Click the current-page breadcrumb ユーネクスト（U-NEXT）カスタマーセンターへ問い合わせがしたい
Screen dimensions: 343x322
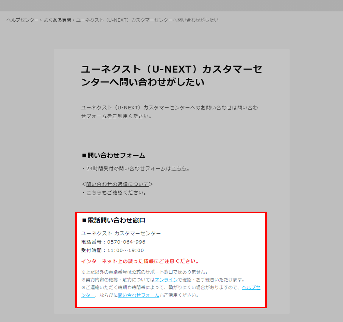pyautogui.click(x=147, y=20)
